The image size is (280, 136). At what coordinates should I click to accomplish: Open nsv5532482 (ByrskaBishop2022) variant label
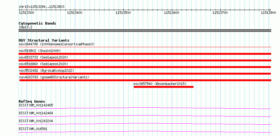click(47, 71)
